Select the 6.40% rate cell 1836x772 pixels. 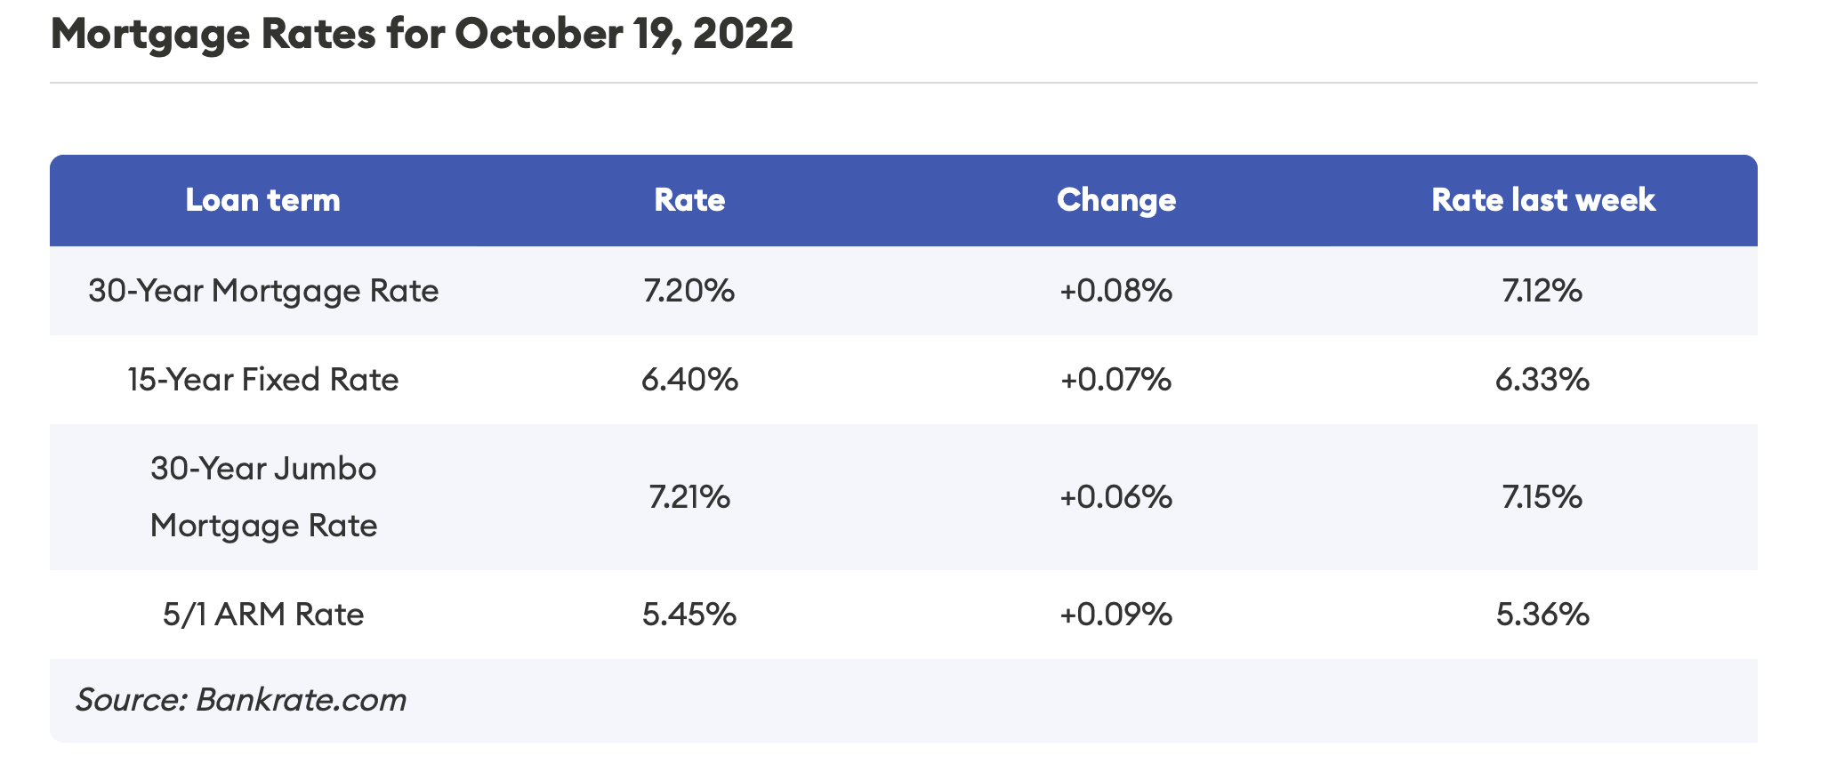(689, 380)
